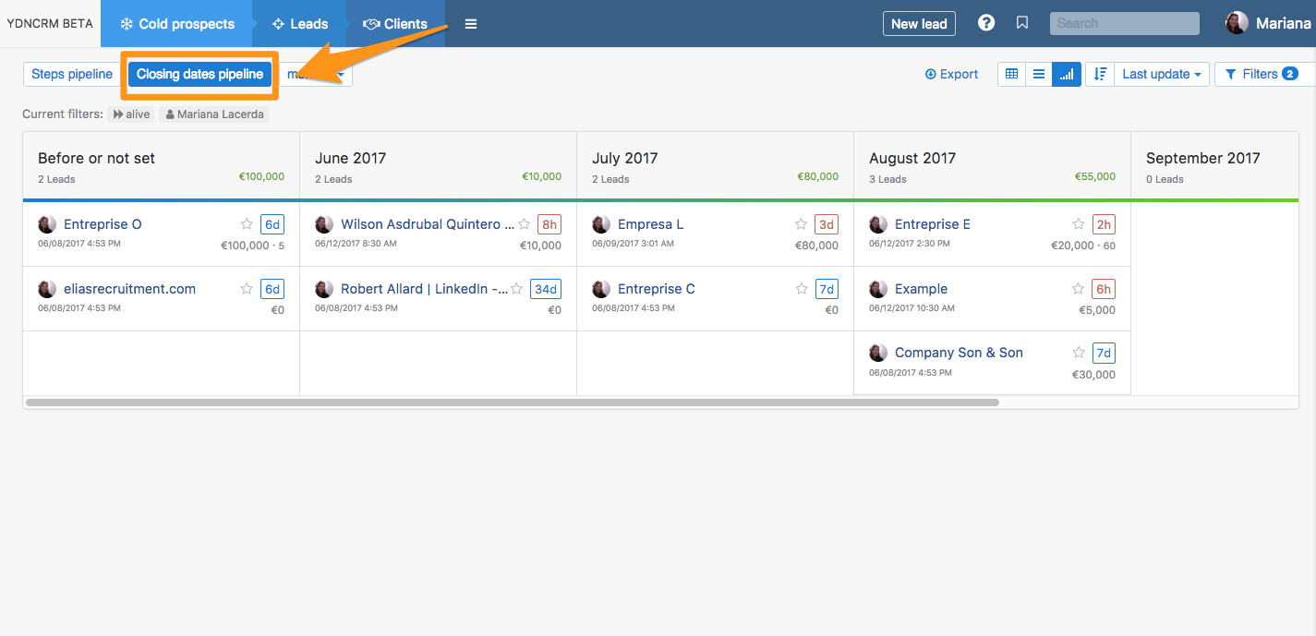Image resolution: width=1316 pixels, height=636 pixels.
Task: Star the Entreprise O lead
Action: point(247,224)
